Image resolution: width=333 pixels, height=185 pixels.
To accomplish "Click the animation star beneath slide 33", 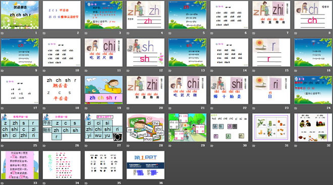I will point(3,183).
